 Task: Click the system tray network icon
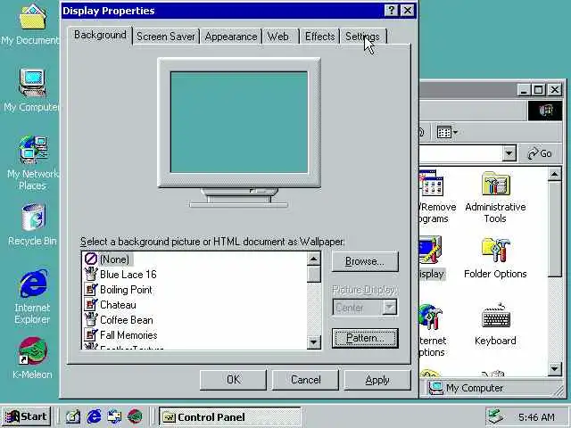(x=495, y=416)
